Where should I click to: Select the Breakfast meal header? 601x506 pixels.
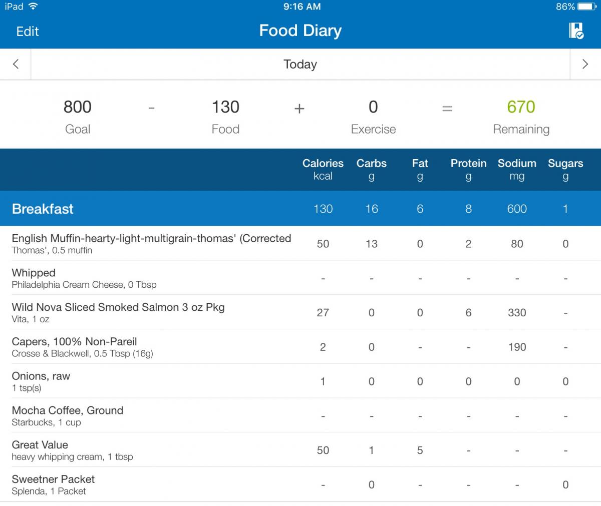pyautogui.click(x=300, y=209)
